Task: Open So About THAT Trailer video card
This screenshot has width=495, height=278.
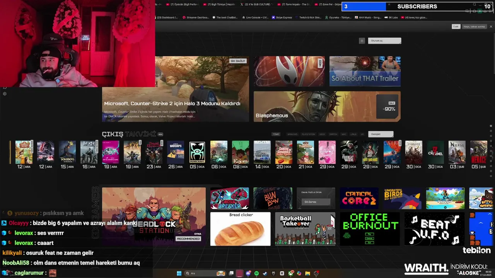Action: pyautogui.click(x=365, y=71)
